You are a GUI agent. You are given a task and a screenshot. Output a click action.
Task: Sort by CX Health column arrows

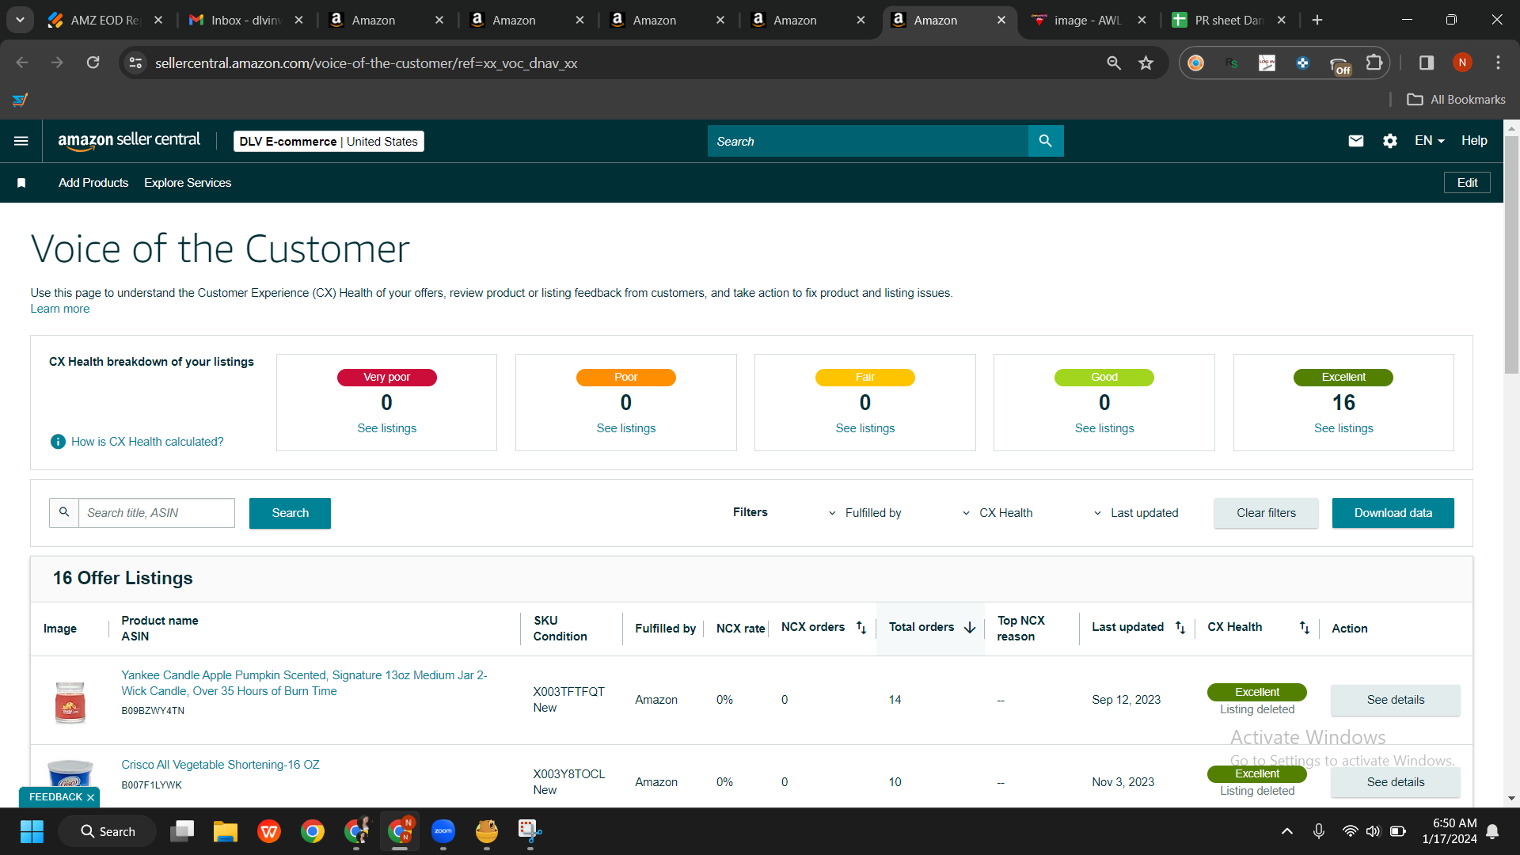(1305, 628)
